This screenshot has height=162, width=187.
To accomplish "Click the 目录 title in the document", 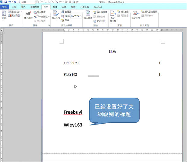I will (112, 52).
